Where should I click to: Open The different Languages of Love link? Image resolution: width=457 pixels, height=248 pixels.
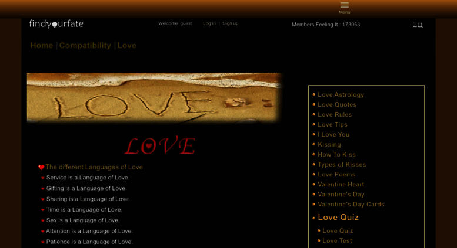pyautogui.click(x=94, y=167)
